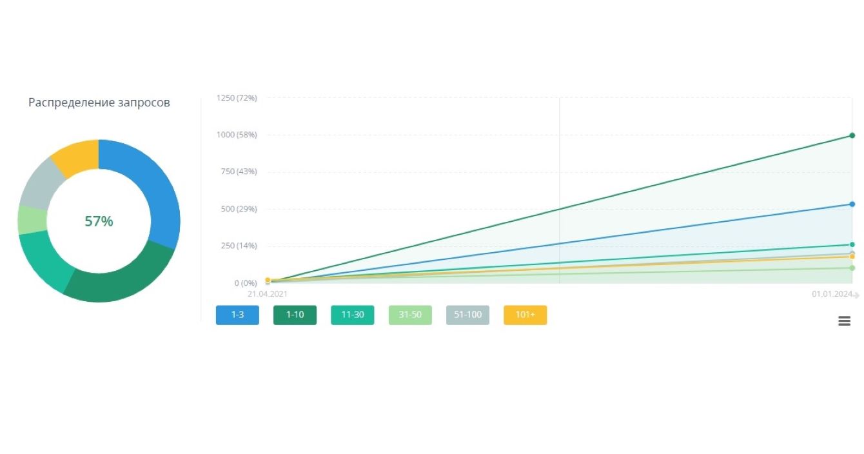
Task: Open the chart hamburger menu
Action: pos(844,321)
